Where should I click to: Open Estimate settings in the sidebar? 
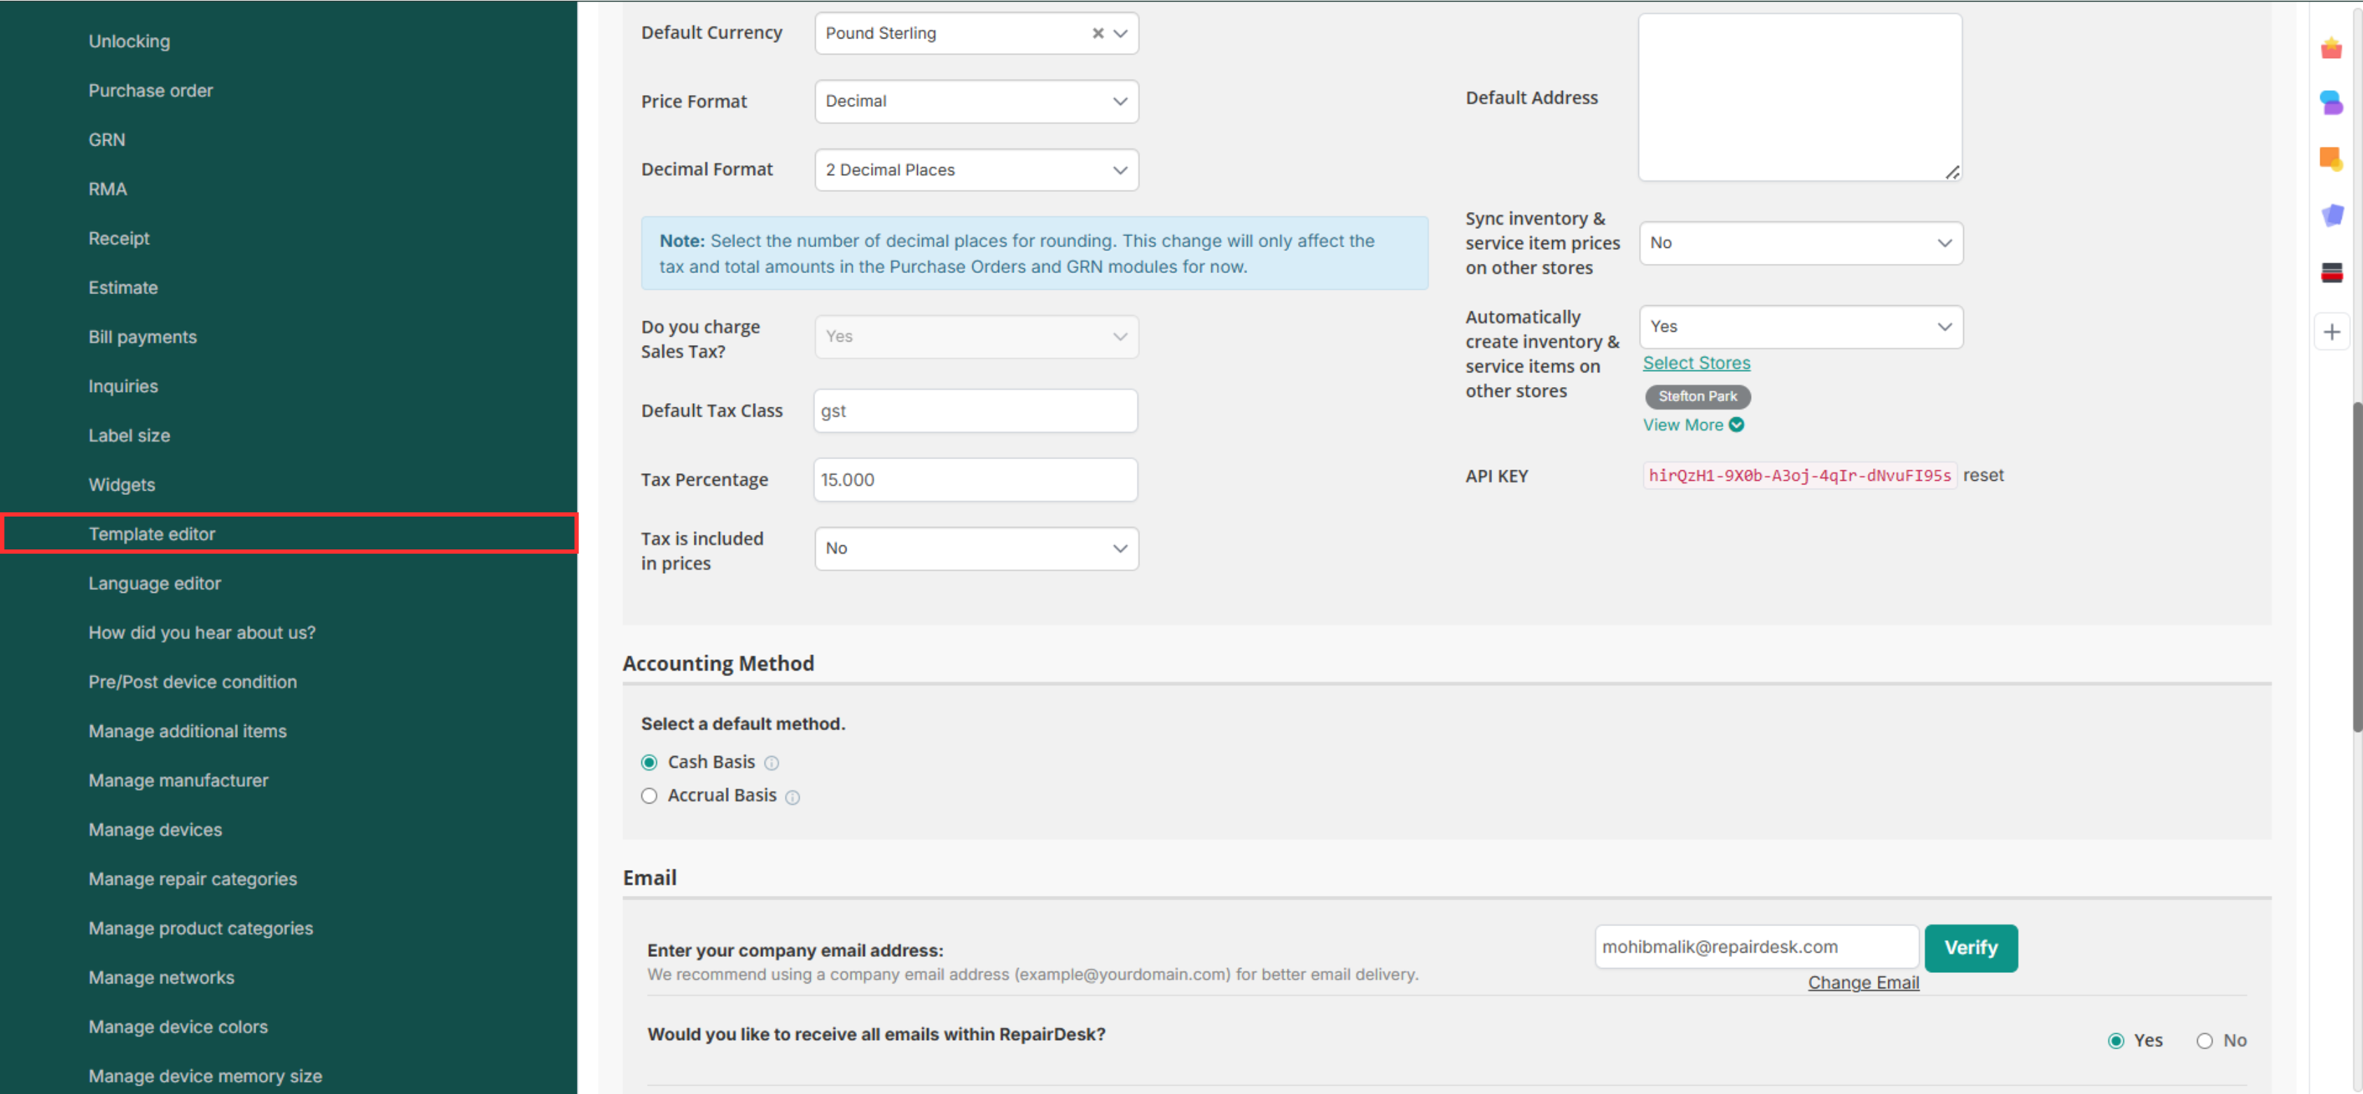tap(123, 288)
